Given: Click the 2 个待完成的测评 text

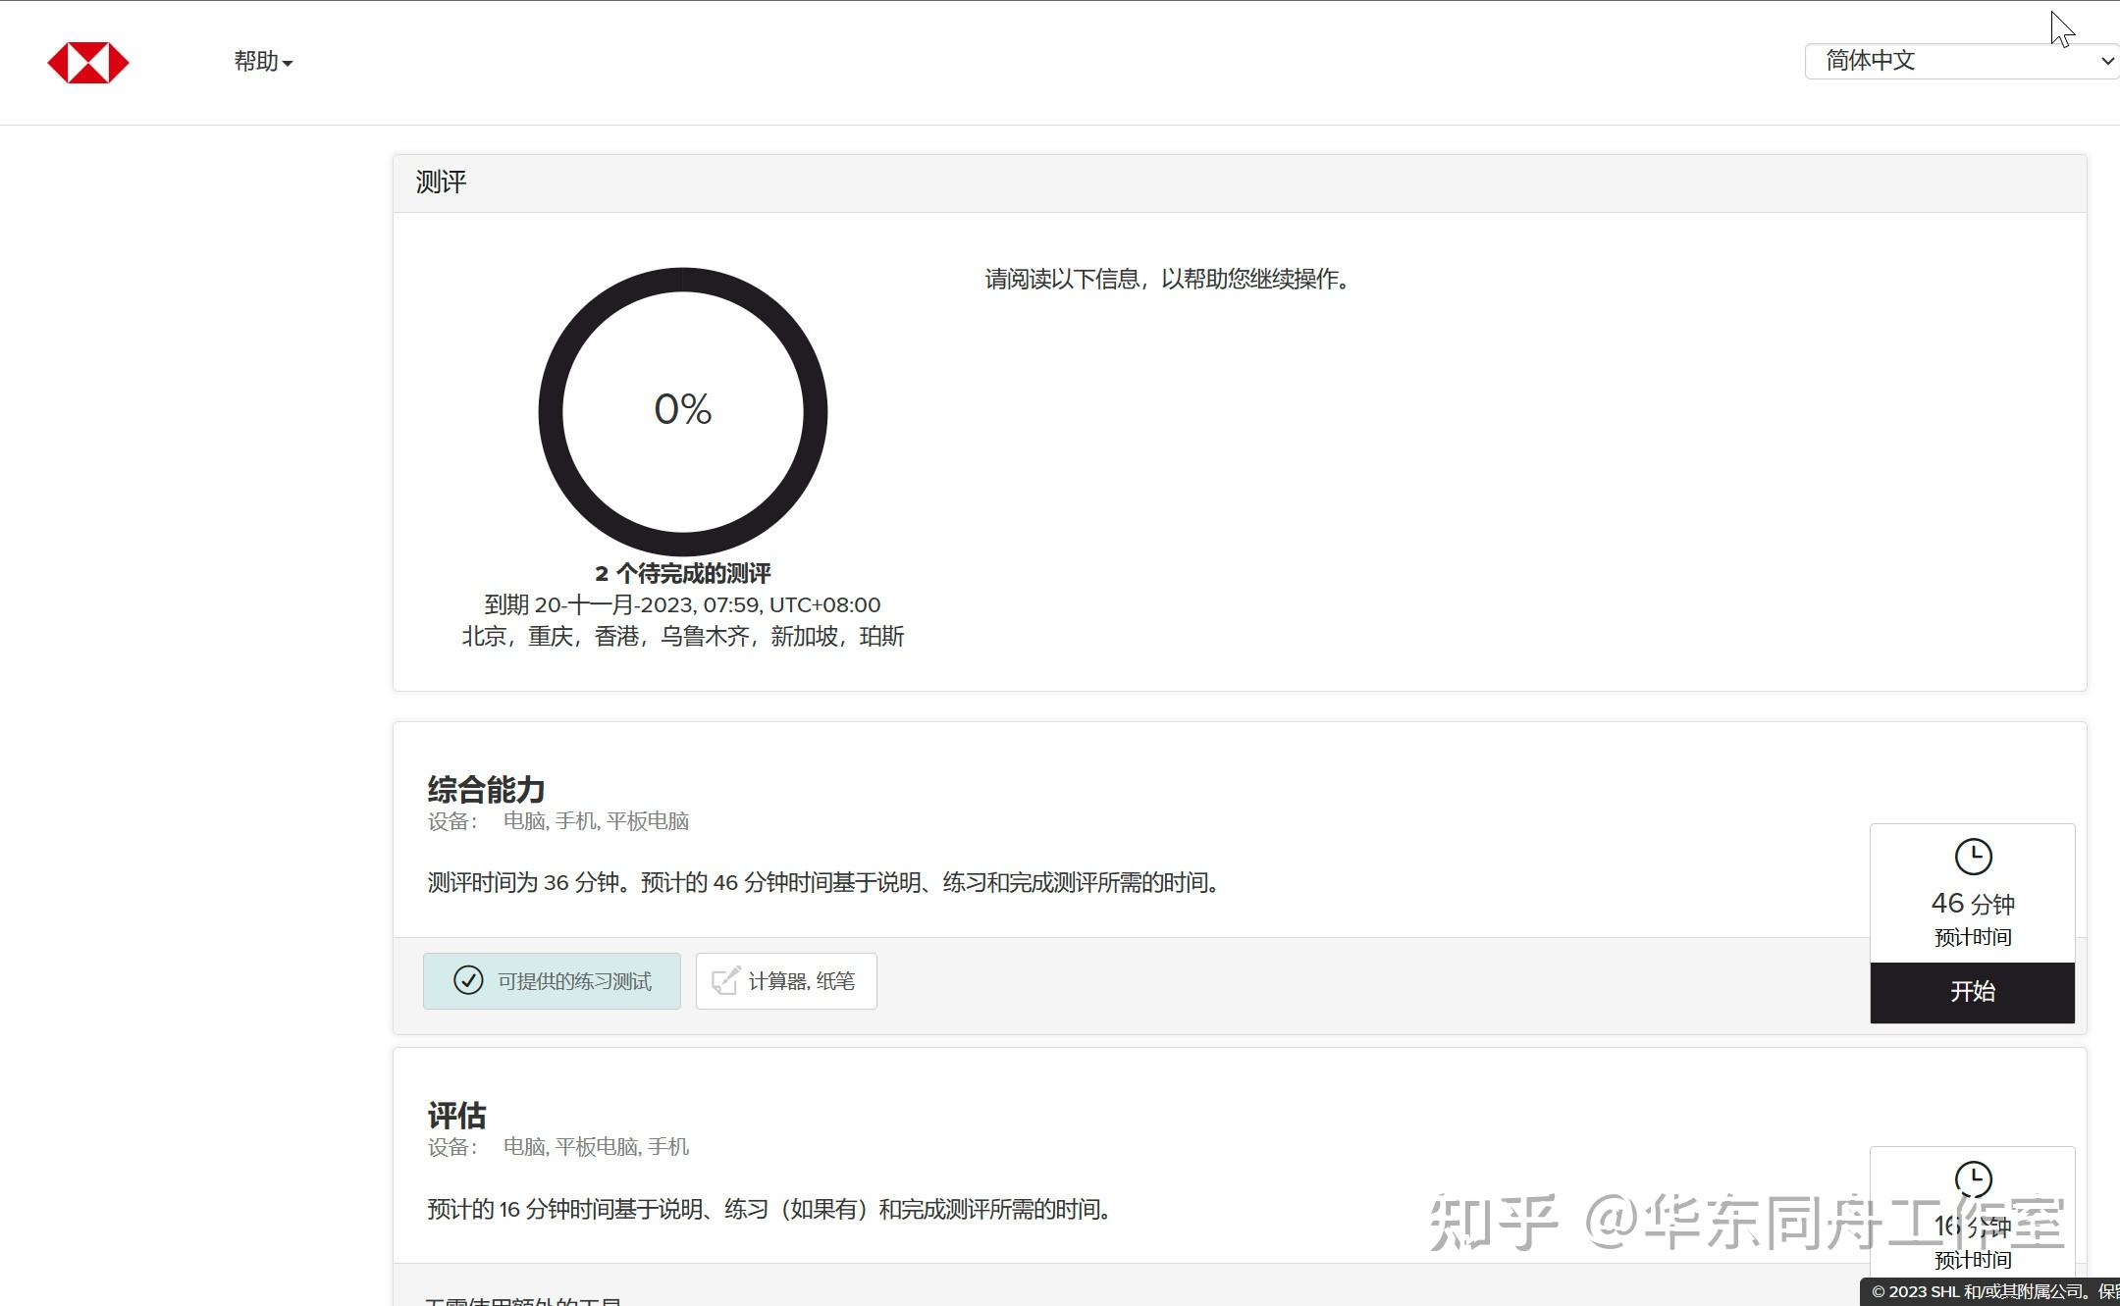Looking at the screenshot, I should coord(683,572).
